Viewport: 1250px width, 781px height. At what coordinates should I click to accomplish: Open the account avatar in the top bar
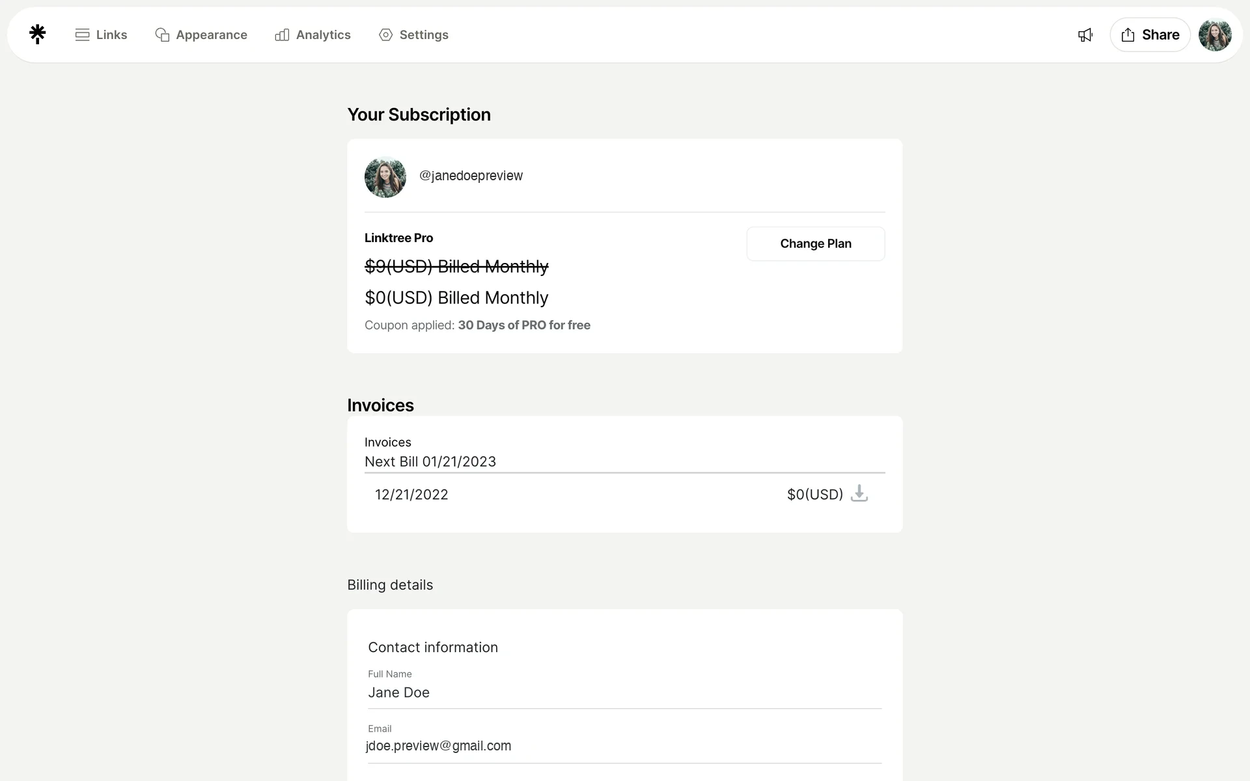[1215, 35]
